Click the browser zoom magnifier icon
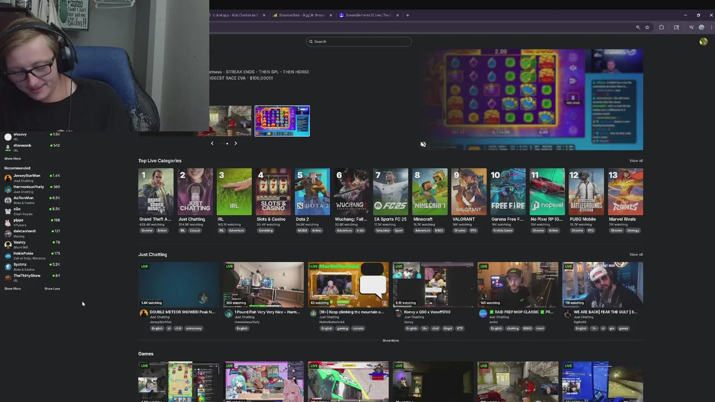Image resolution: width=715 pixels, height=402 pixels. (637, 27)
